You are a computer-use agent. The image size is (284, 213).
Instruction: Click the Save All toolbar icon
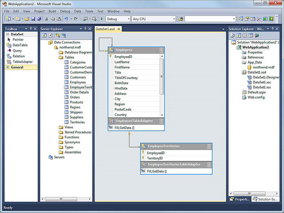click(x=39, y=19)
